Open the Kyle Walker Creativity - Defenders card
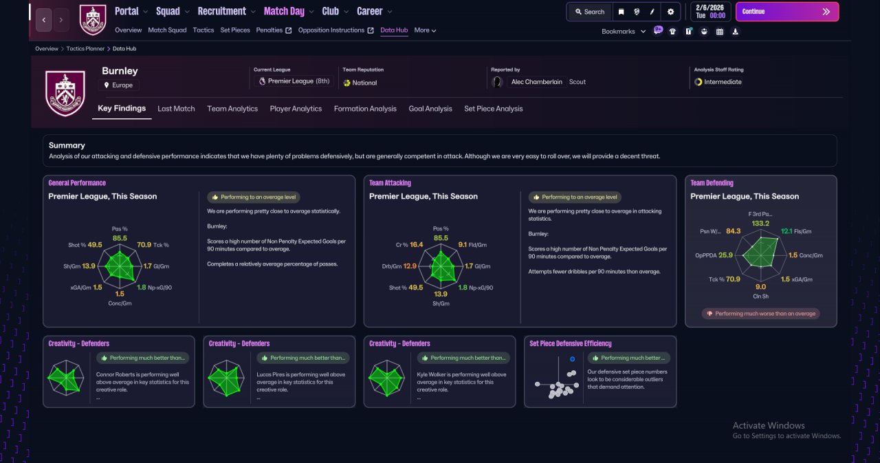880x463 pixels. 439,372
